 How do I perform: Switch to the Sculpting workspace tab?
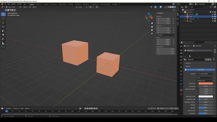pyautogui.click(x=46, y=4)
